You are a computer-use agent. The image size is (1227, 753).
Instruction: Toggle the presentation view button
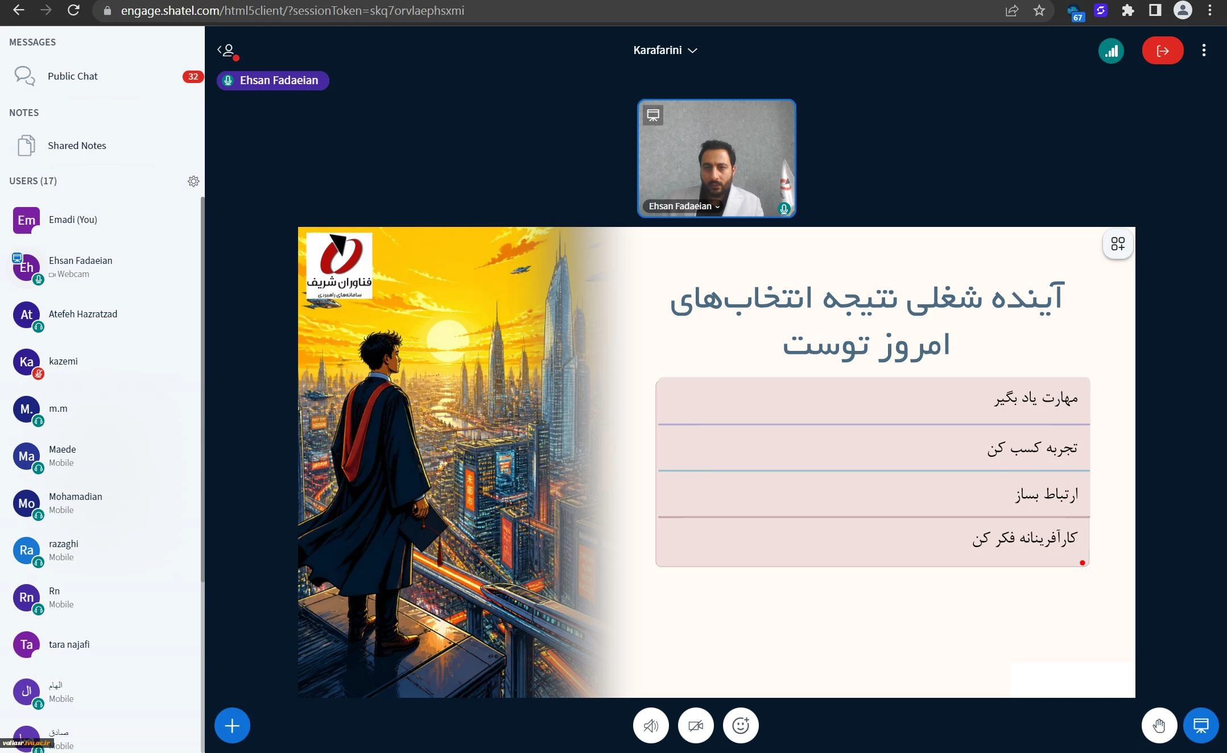(x=1201, y=726)
